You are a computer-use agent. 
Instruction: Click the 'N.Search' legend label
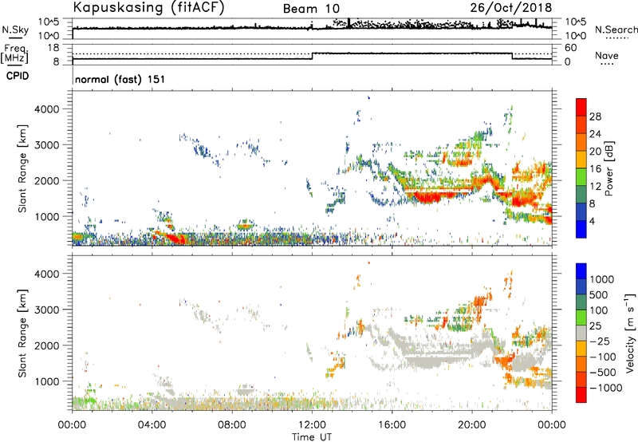point(616,30)
